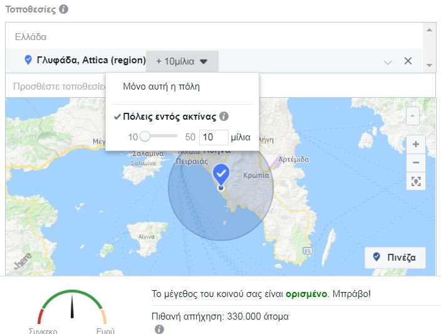Image resolution: width=441 pixels, height=334 pixels.
Task: Click the blue checkmark marker on the map
Action: (x=220, y=173)
